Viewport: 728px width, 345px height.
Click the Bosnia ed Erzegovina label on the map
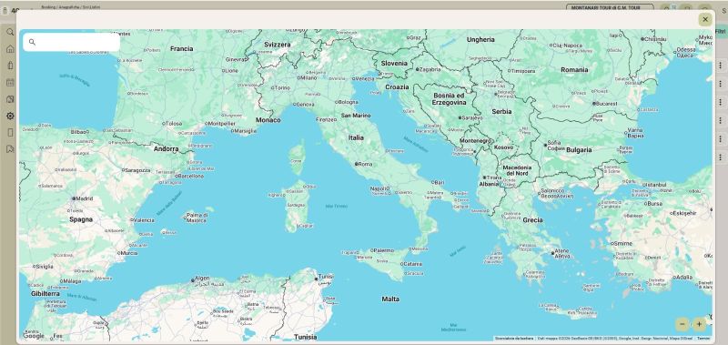(x=449, y=98)
